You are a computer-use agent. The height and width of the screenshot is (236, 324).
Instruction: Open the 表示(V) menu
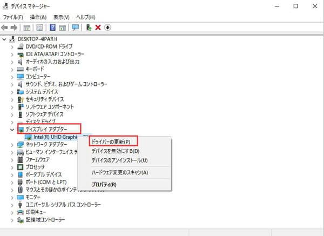point(62,17)
